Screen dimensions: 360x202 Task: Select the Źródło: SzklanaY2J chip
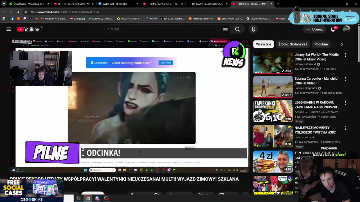pos(292,44)
